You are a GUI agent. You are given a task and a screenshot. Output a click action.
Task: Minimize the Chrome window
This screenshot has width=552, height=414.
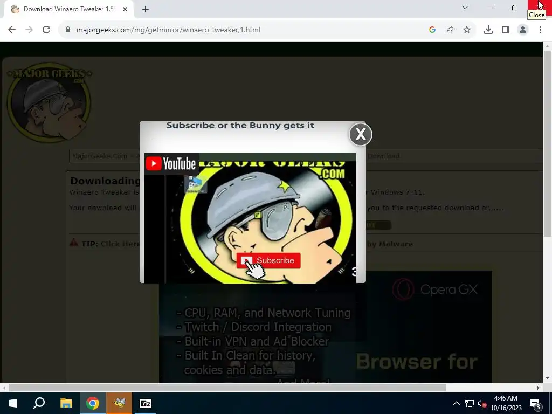(x=490, y=8)
